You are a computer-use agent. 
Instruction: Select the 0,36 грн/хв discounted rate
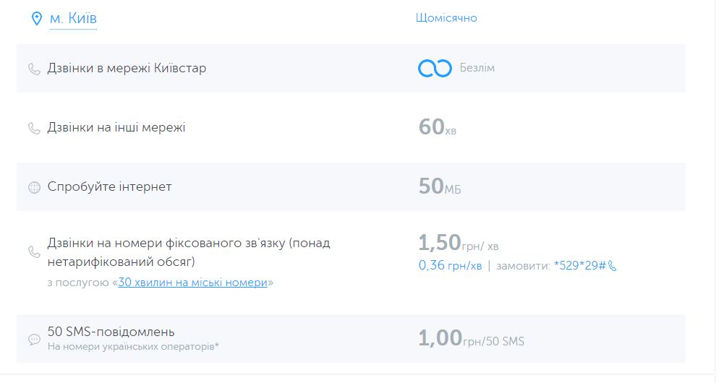pos(450,266)
